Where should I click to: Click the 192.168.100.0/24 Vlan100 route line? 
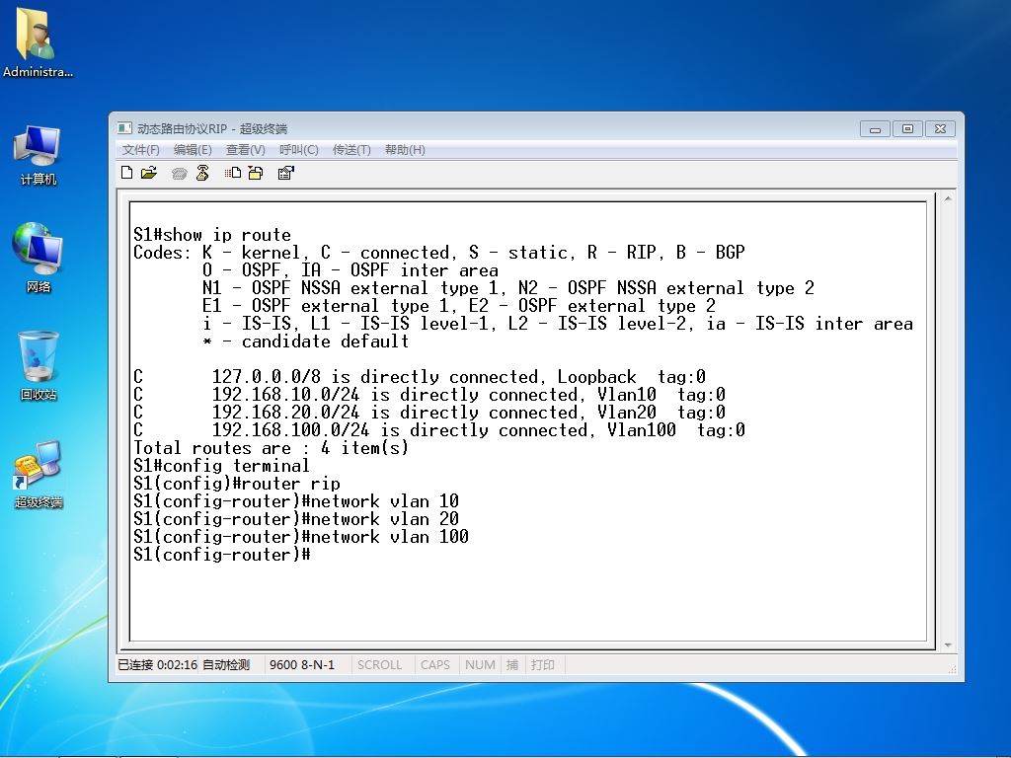point(439,430)
